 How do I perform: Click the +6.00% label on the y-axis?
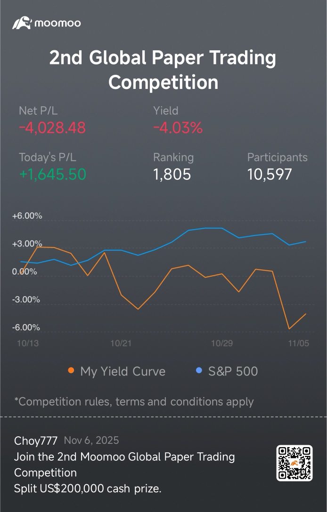pos(27,216)
